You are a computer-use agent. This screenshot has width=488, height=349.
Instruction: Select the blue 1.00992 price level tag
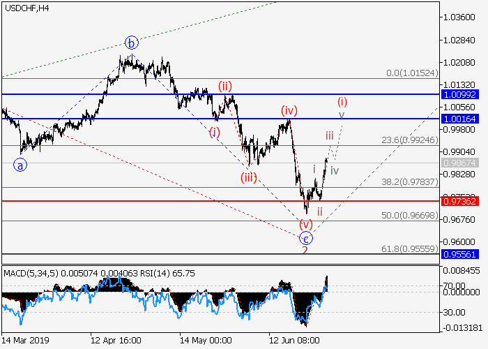point(459,94)
